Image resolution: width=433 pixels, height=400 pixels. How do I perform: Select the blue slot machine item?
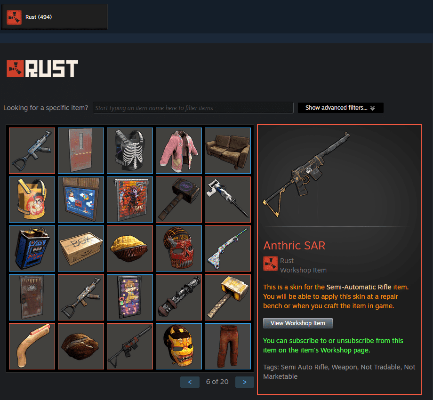32,248
